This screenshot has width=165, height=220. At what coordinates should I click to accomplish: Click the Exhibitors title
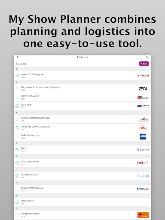click(x=82, y=57)
